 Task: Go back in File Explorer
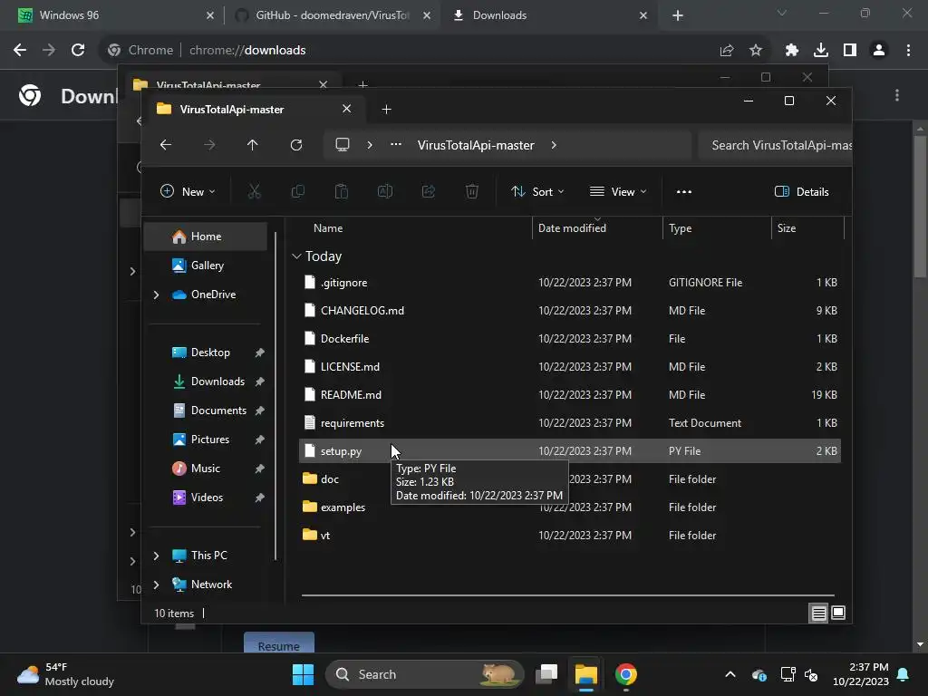click(x=166, y=145)
